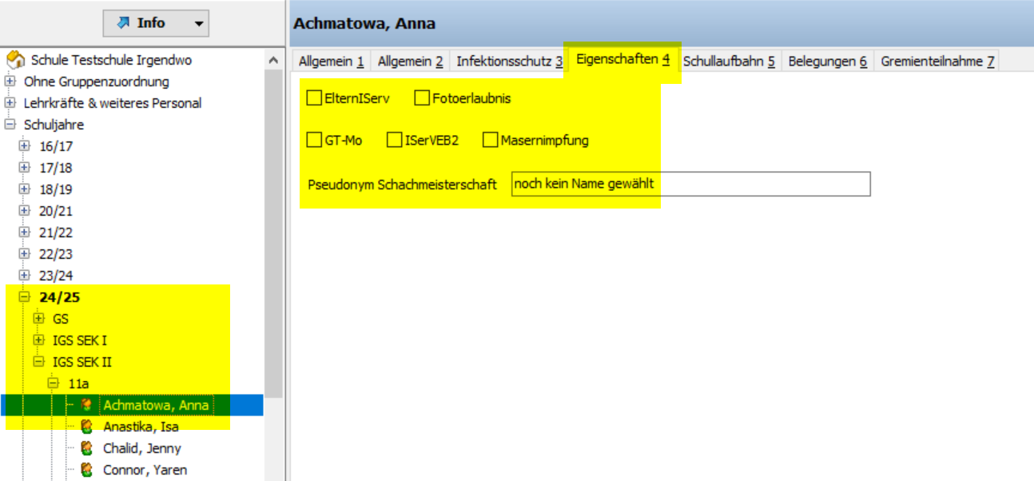Click the Pseudonym Schachmeisterschaft text field
This screenshot has width=1034, height=481.
[690, 184]
